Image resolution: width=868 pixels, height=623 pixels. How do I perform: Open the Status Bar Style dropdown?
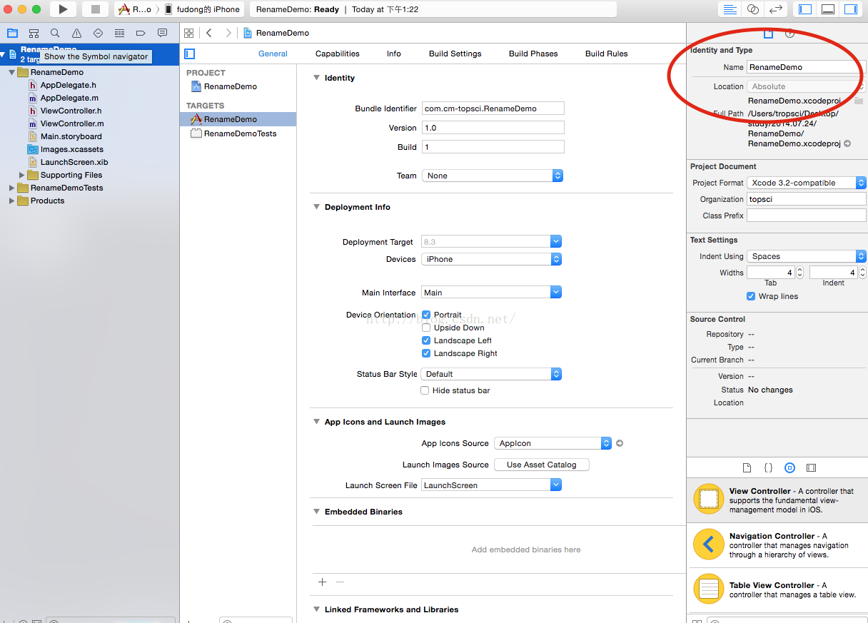click(492, 374)
